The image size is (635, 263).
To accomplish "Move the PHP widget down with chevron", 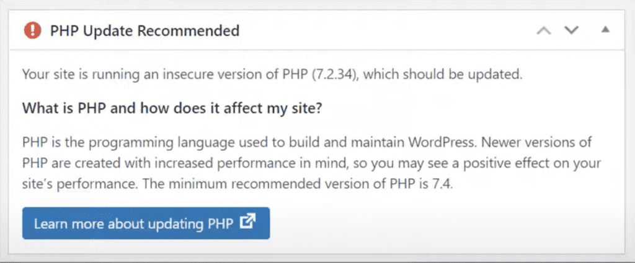I will tap(571, 30).
